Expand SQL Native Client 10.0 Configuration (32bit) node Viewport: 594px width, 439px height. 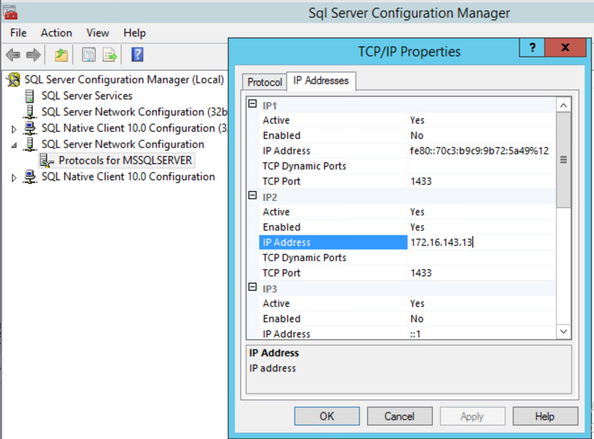point(14,129)
